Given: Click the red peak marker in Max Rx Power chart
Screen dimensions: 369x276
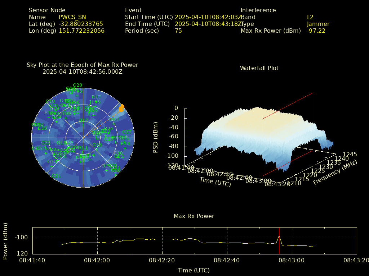Looking at the screenshot, I should [x=279, y=236].
